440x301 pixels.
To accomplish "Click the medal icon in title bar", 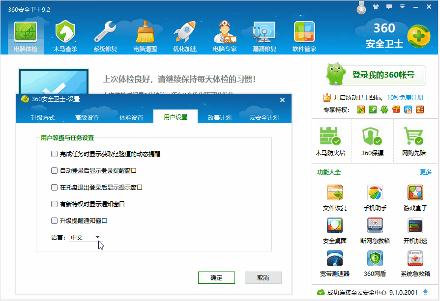I will click(361, 7).
